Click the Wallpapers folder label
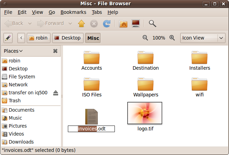Image resolution: width=229 pixels, height=155 pixels. coord(145,95)
